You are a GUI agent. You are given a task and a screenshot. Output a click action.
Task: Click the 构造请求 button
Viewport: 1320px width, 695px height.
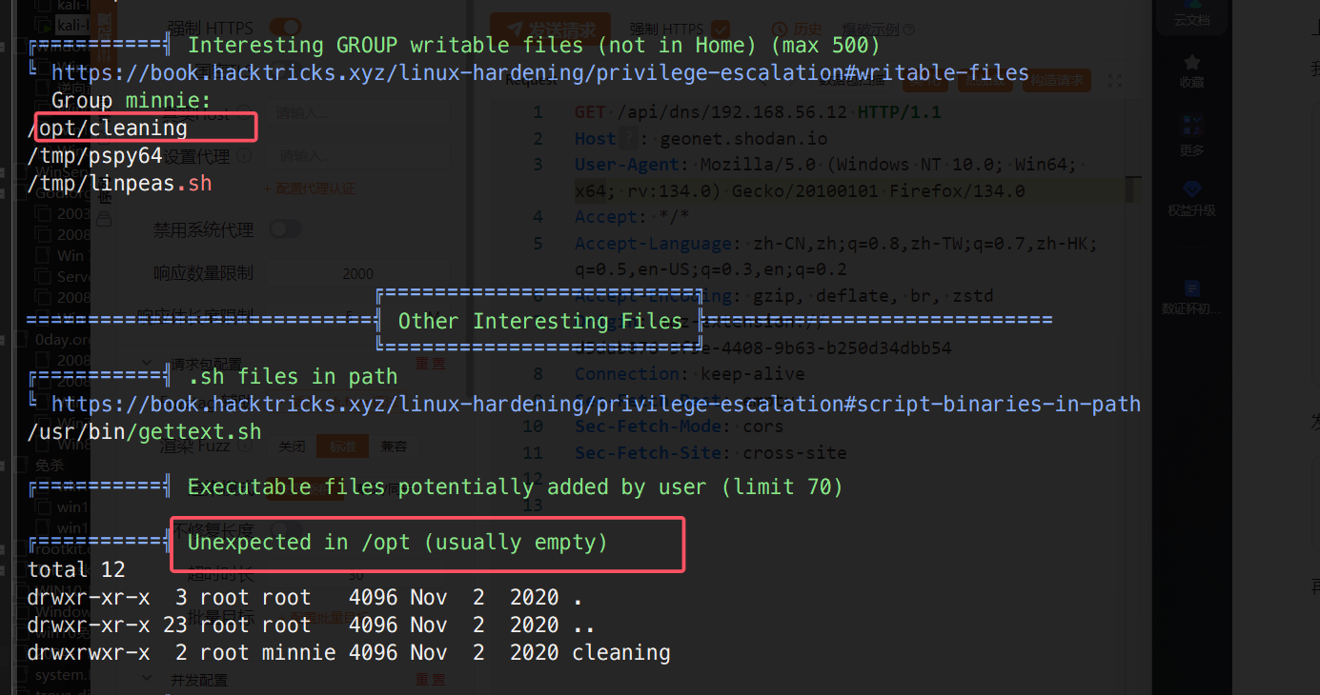[1056, 81]
